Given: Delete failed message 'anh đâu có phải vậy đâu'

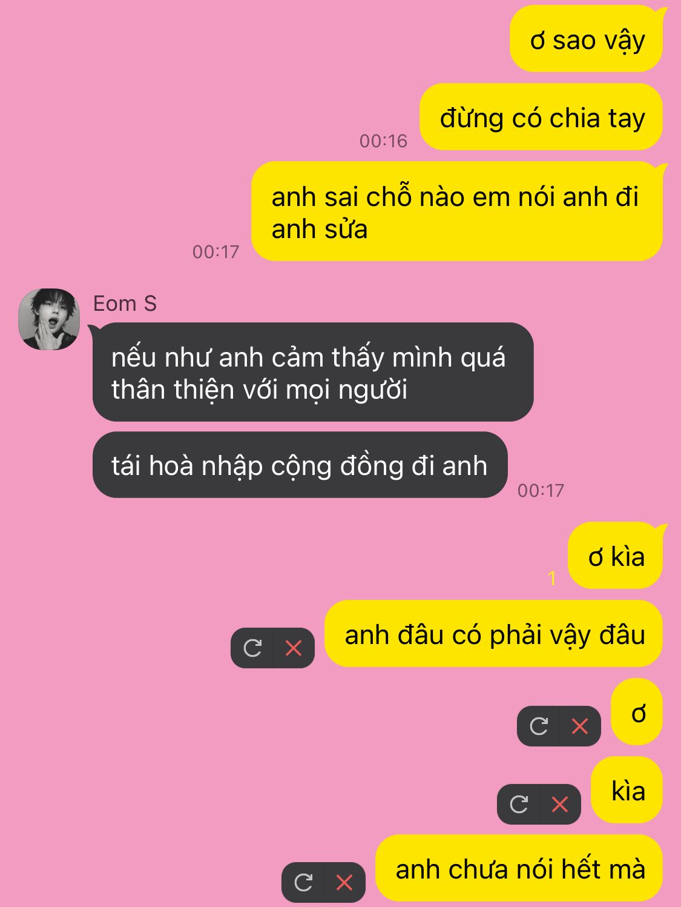Looking at the screenshot, I should (294, 648).
